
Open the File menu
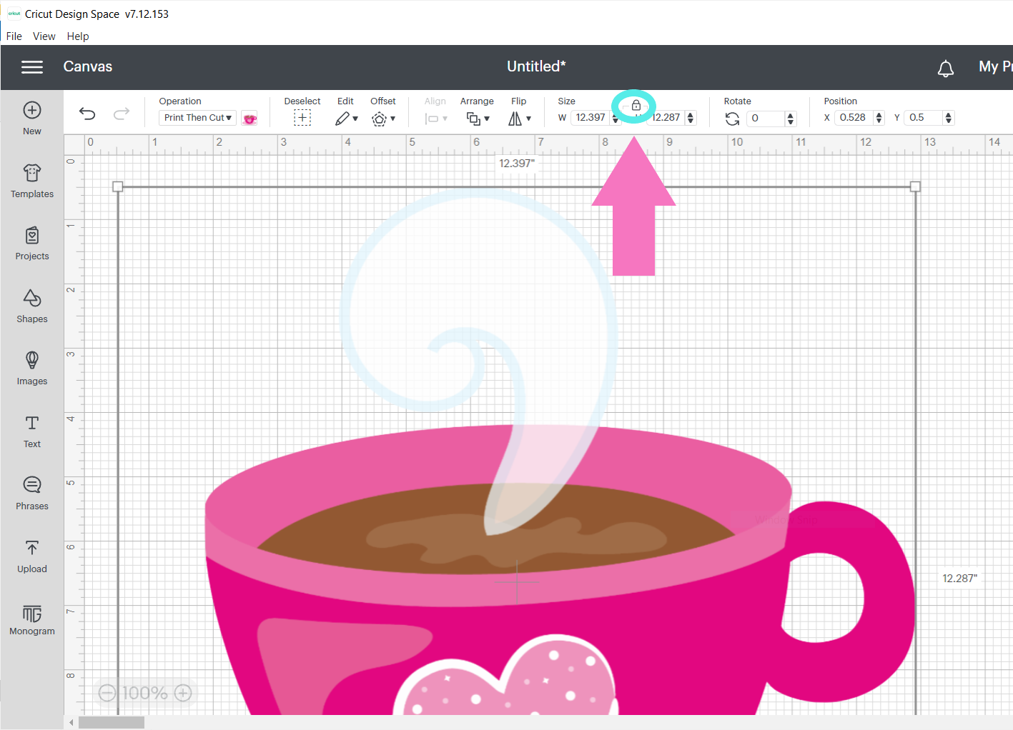(13, 36)
